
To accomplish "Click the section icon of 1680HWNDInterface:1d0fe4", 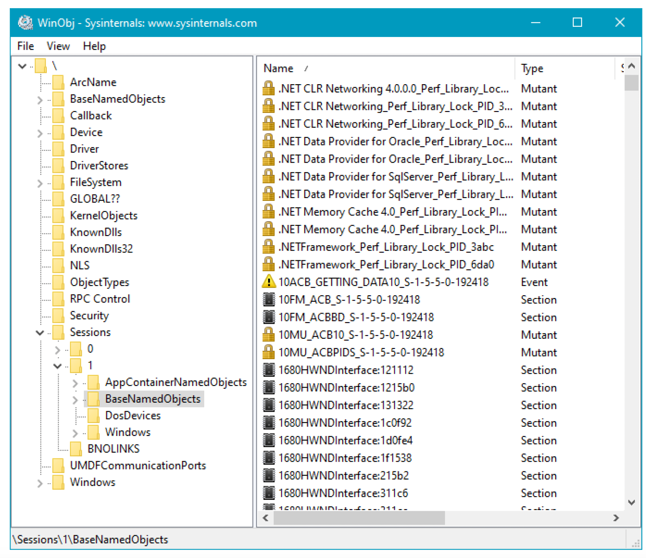I will click(268, 440).
